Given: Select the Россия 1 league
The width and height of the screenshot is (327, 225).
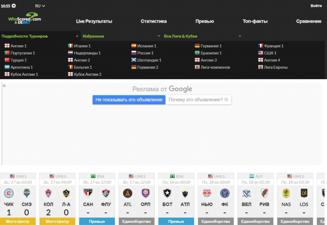Looking at the screenshot, I should 142,53.
